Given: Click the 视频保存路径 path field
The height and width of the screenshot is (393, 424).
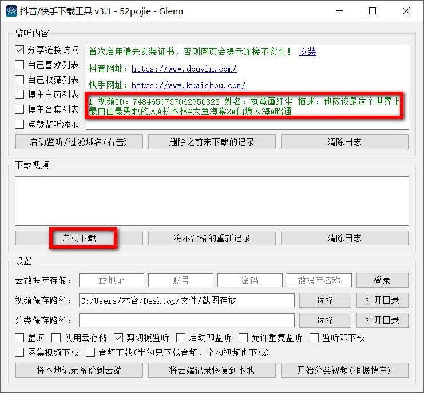Looking at the screenshot, I should [187, 300].
